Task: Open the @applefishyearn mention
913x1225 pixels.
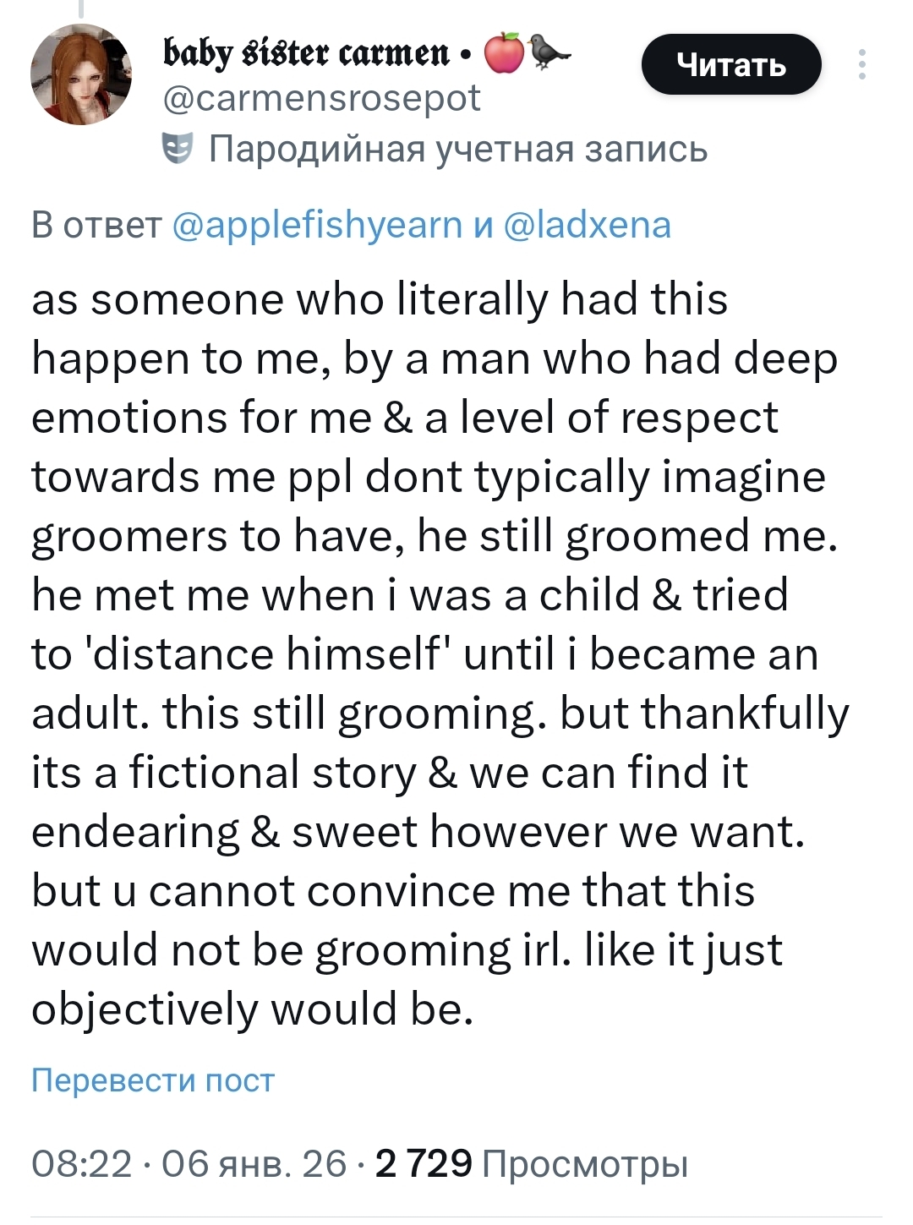Action: point(317,225)
